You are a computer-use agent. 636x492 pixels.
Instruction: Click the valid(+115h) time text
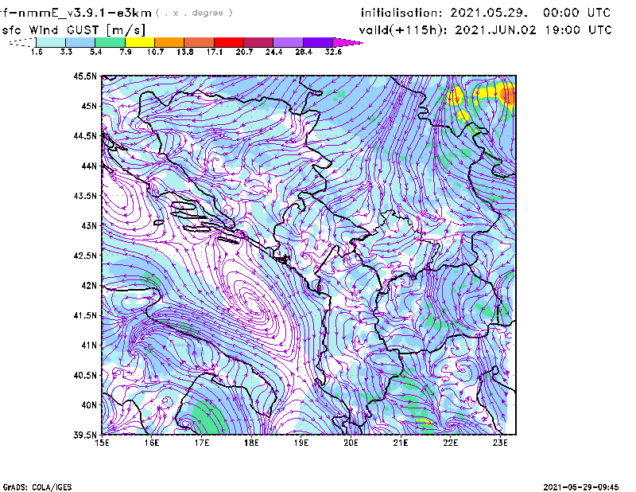click(486, 29)
